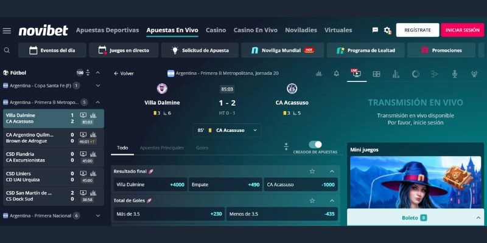
Task: Click the REGÍSTRATE button
Action: (x=417, y=30)
